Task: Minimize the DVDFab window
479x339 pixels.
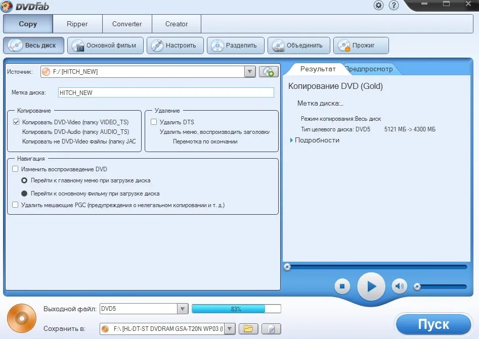Action: [x=424, y=4]
